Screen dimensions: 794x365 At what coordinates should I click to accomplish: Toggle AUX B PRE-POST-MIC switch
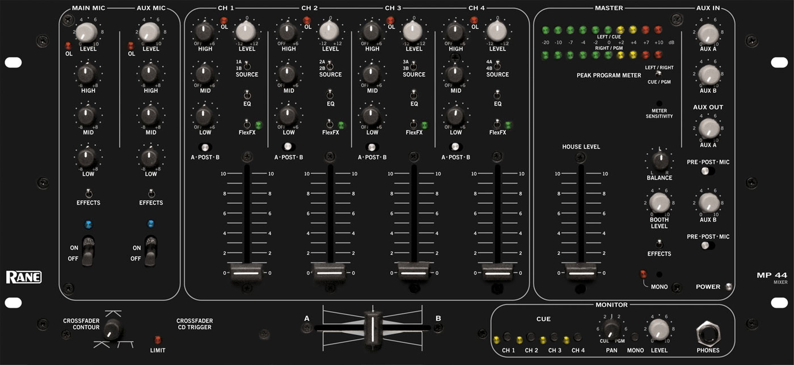[x=708, y=245]
